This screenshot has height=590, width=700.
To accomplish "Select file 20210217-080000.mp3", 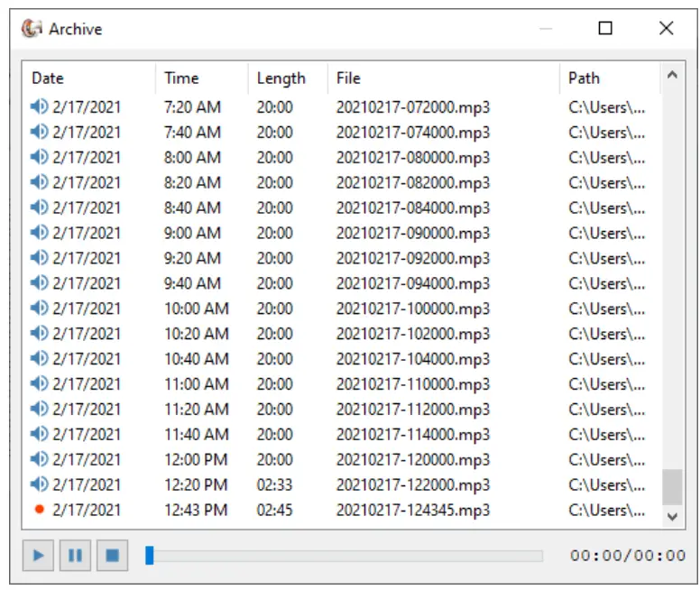I will coord(413,158).
